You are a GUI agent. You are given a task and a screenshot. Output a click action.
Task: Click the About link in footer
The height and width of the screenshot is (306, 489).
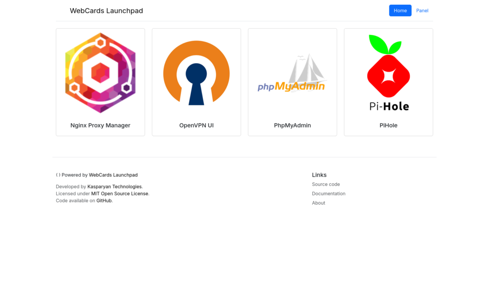[x=319, y=203]
